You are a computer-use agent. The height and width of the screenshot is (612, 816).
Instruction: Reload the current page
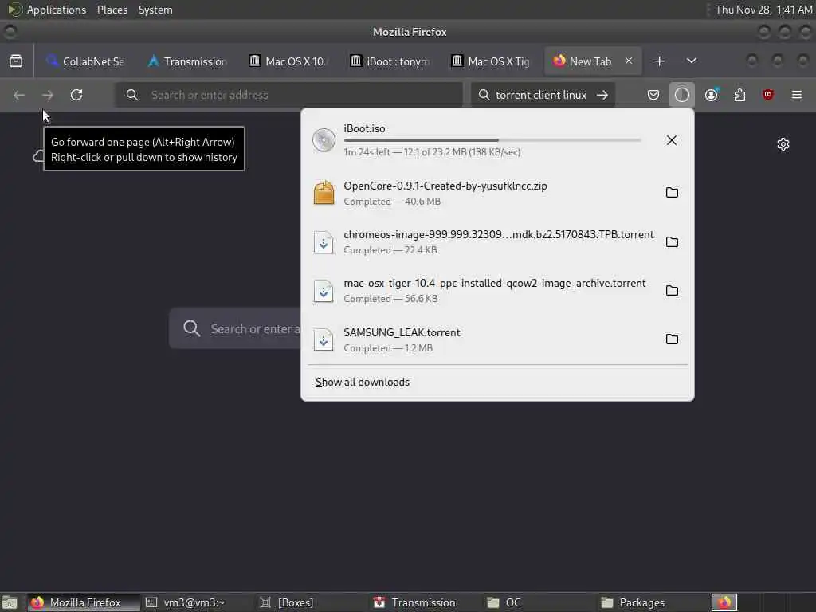click(76, 95)
